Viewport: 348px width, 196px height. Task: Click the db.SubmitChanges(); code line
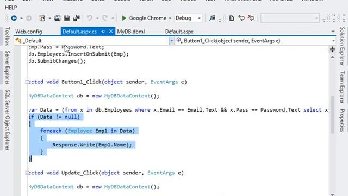[x=57, y=61]
